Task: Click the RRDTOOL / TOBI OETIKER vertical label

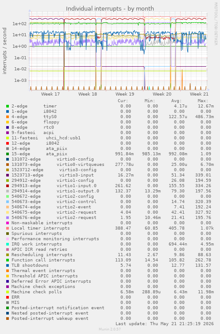Action: point(216,24)
